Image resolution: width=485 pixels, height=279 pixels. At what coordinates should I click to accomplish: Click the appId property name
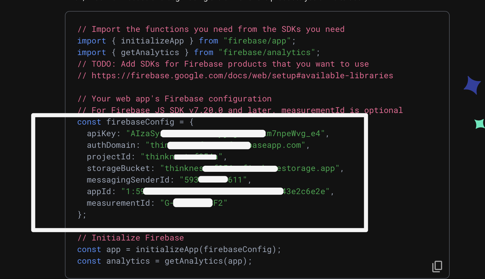(99, 192)
